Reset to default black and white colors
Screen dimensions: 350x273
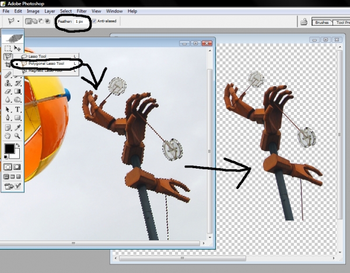pos(6,157)
